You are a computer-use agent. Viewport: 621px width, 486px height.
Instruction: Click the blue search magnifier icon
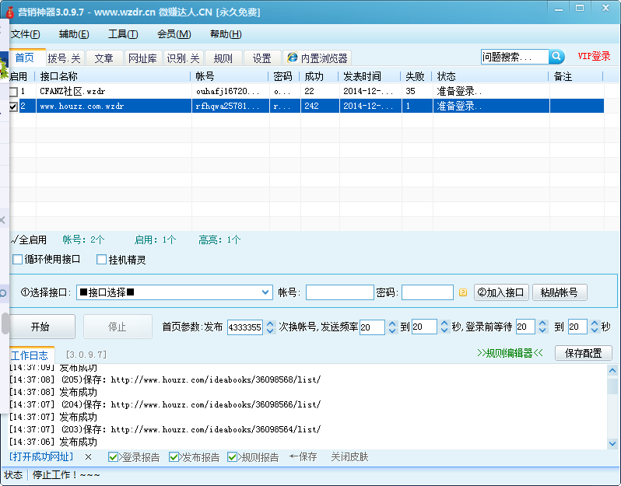(x=556, y=57)
